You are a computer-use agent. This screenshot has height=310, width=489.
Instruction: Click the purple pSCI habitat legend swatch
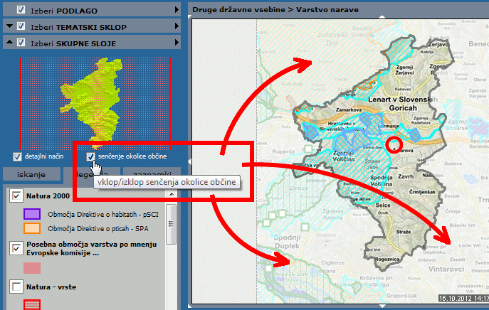(32, 213)
